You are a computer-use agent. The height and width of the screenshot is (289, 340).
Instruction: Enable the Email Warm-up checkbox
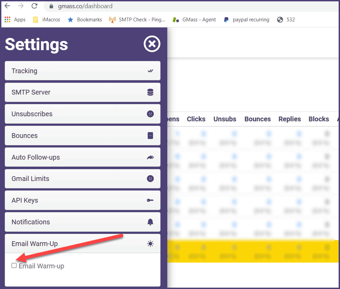pos(14,266)
